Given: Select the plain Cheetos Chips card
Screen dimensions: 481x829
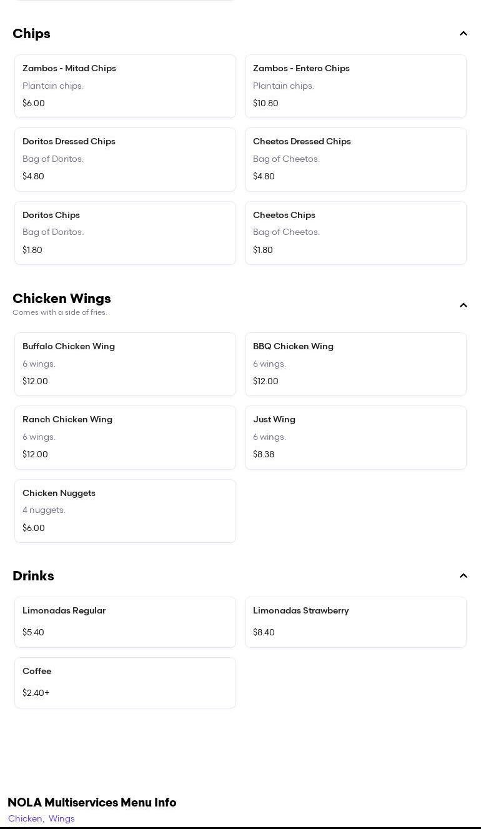Looking at the screenshot, I should pos(355,233).
